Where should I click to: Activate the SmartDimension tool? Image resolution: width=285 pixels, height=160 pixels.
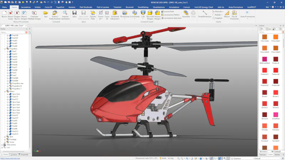[x=204, y=14]
